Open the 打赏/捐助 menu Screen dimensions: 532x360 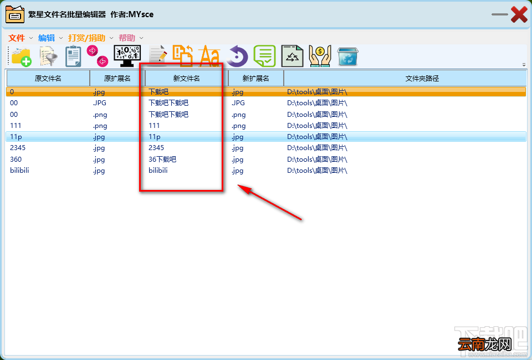pyautogui.click(x=86, y=38)
